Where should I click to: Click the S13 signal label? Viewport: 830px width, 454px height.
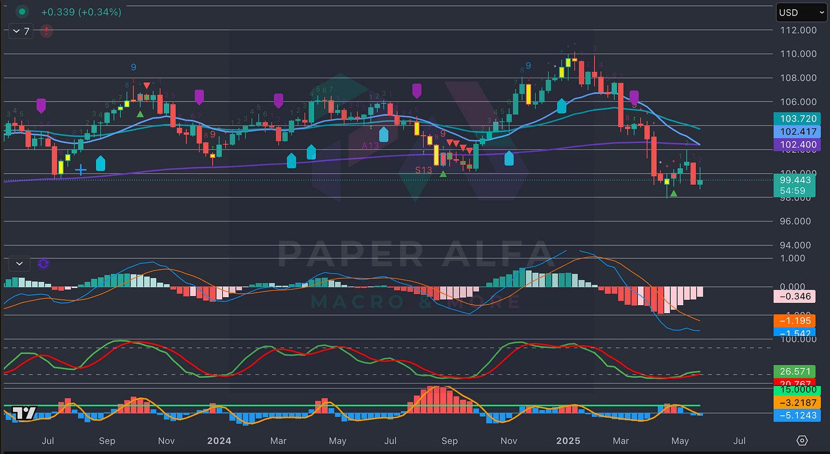423,170
